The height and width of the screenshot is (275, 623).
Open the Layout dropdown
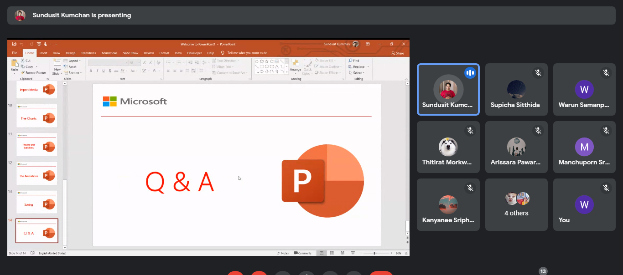pos(72,61)
